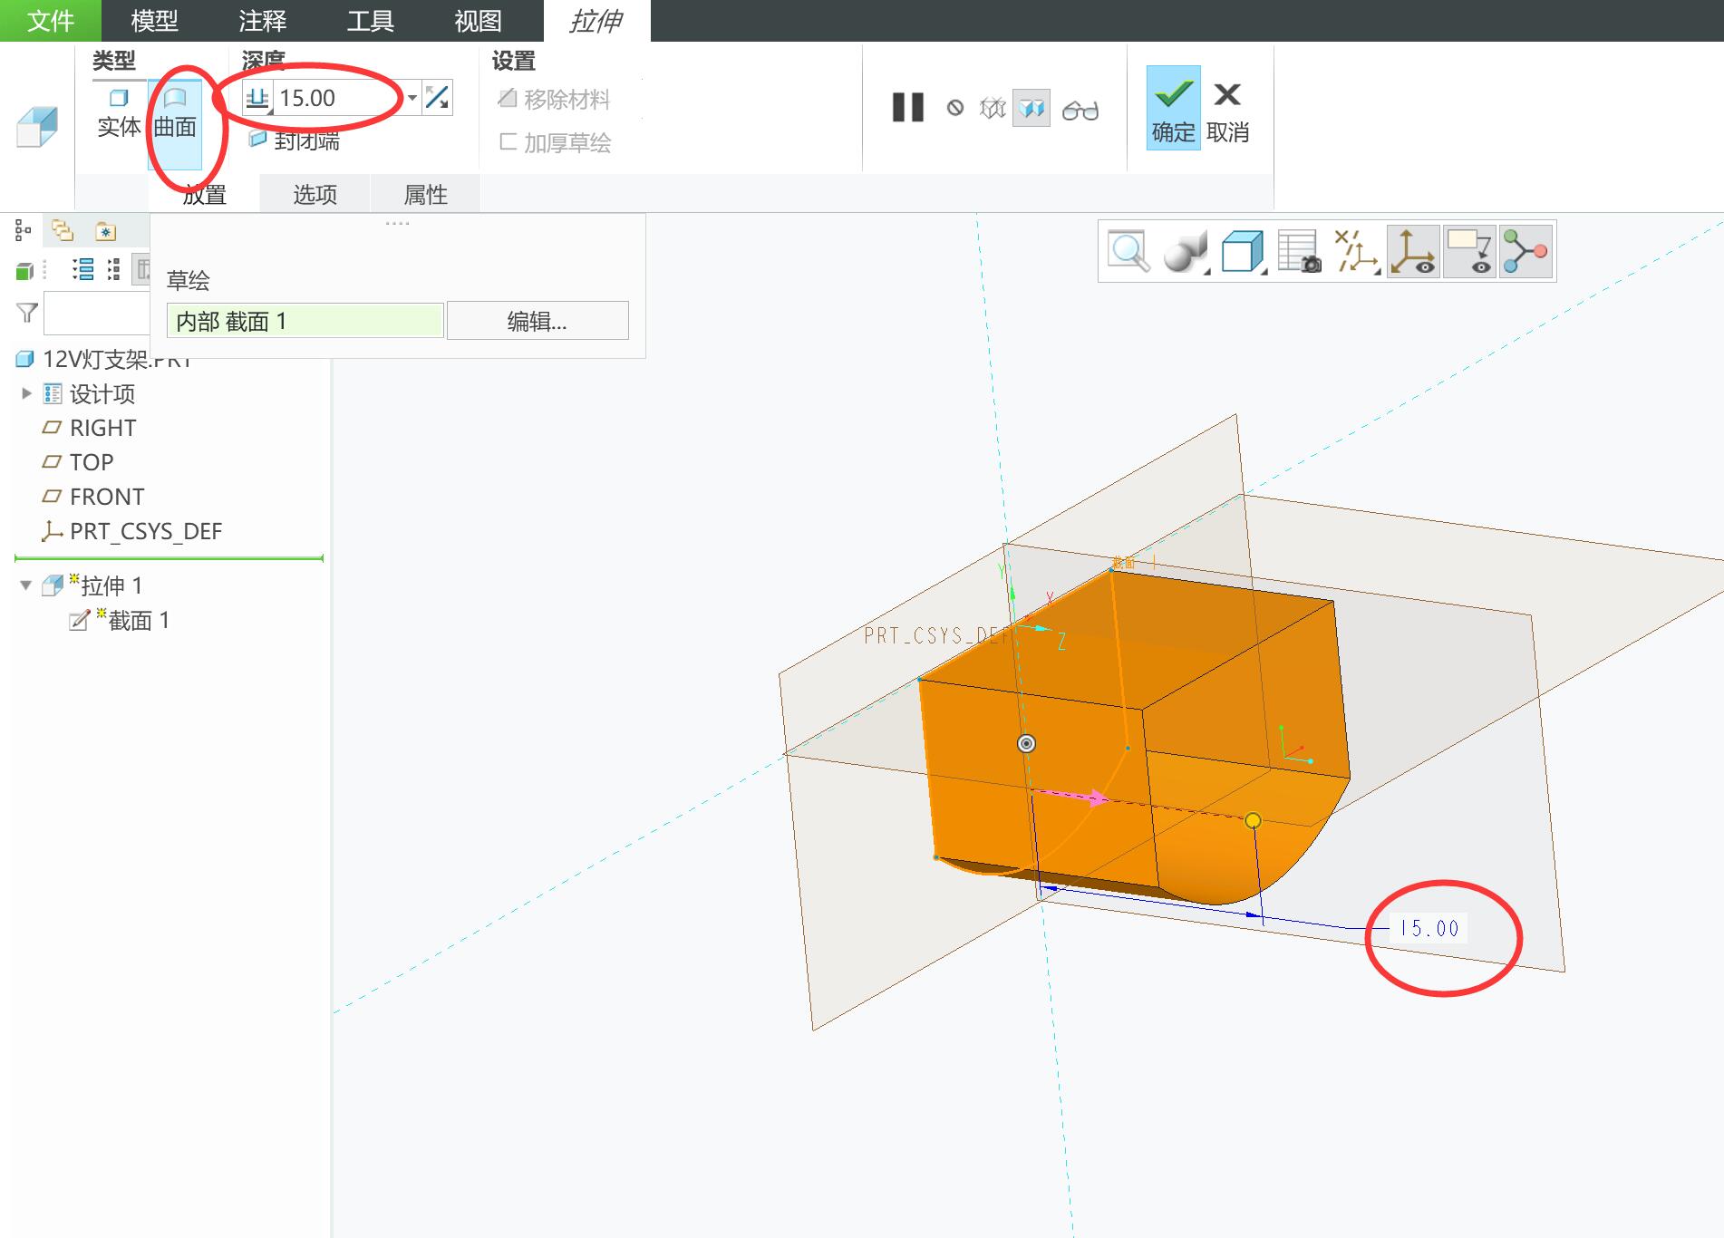Open the depth type option icon
The image size is (1724, 1238).
[x=257, y=98]
